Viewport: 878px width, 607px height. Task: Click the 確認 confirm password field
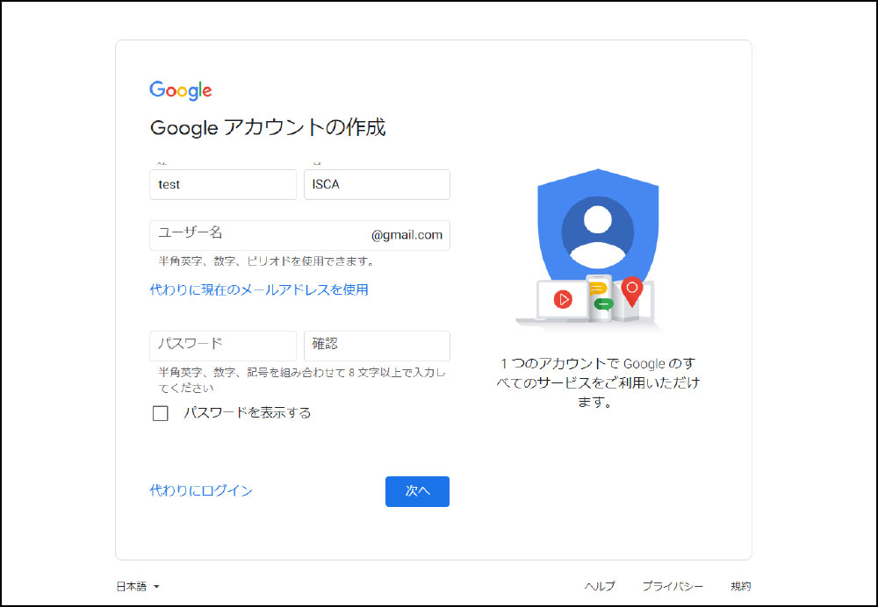377,346
